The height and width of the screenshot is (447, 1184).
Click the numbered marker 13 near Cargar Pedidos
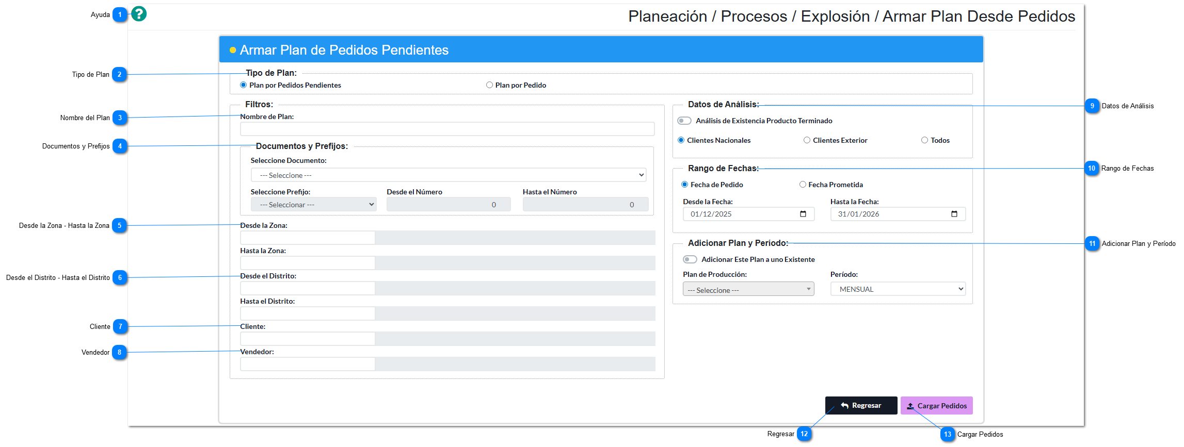coord(947,434)
